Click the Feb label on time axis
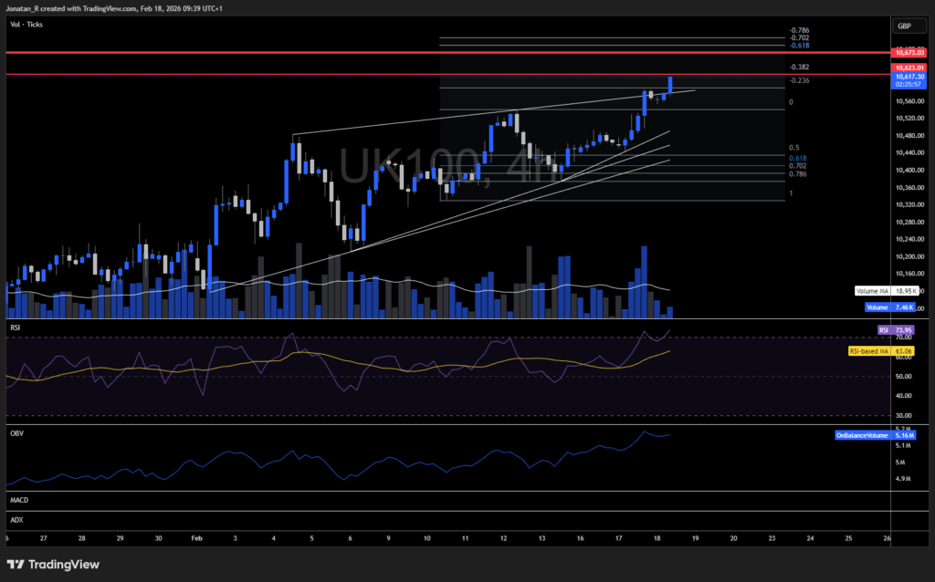Image resolution: width=935 pixels, height=582 pixels. coord(196,539)
